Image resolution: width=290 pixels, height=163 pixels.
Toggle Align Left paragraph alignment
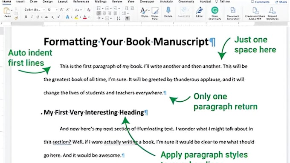(99, 13)
